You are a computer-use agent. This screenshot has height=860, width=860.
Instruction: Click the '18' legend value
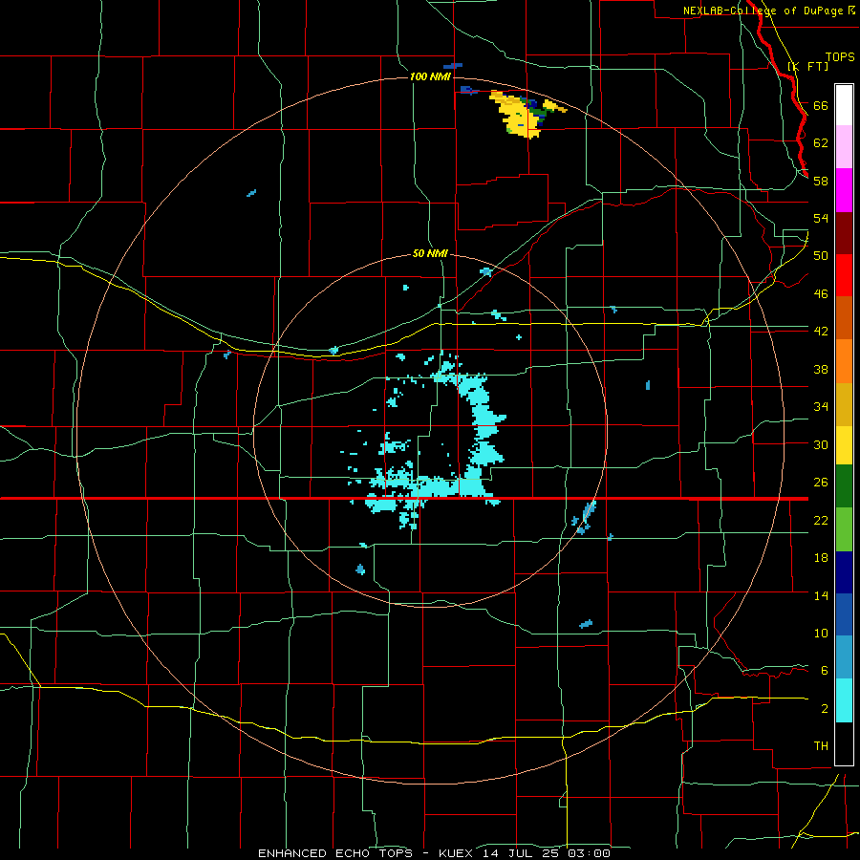(x=821, y=558)
